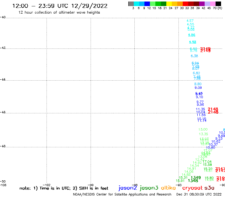Select the 6.38 wave height value
This screenshot has height=197, width=225.
[194, 56]
